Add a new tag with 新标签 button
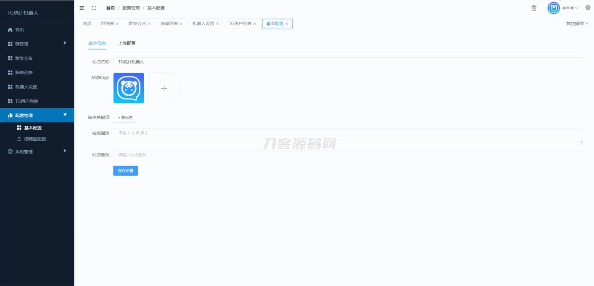 point(125,117)
